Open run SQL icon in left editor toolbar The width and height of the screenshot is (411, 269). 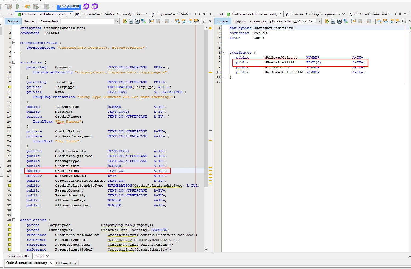125,21
